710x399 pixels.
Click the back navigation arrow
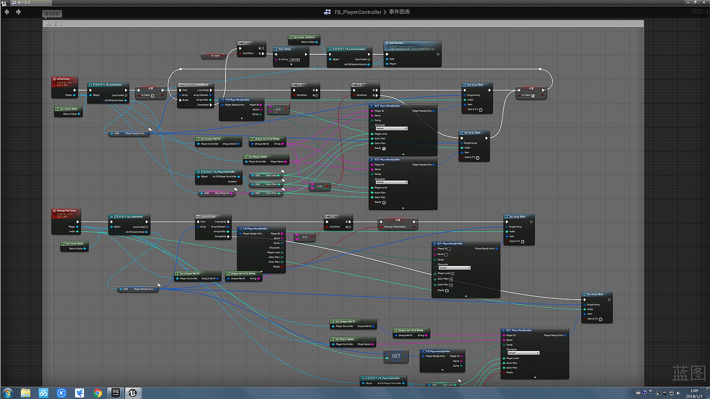coord(7,12)
